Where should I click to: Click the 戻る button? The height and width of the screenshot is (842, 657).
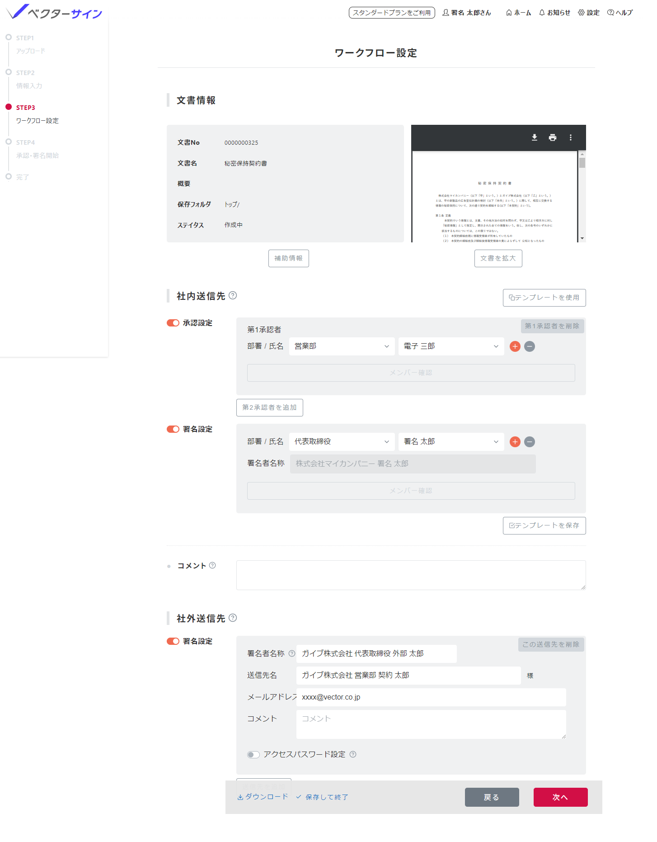coord(492,797)
